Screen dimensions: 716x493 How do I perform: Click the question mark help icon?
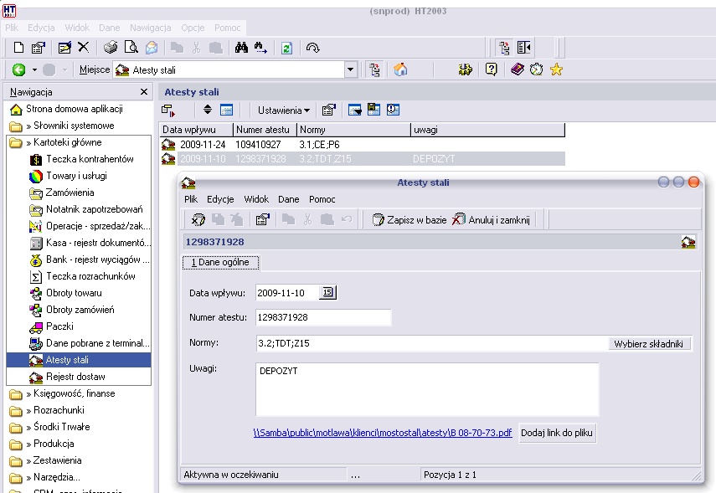pyautogui.click(x=491, y=69)
